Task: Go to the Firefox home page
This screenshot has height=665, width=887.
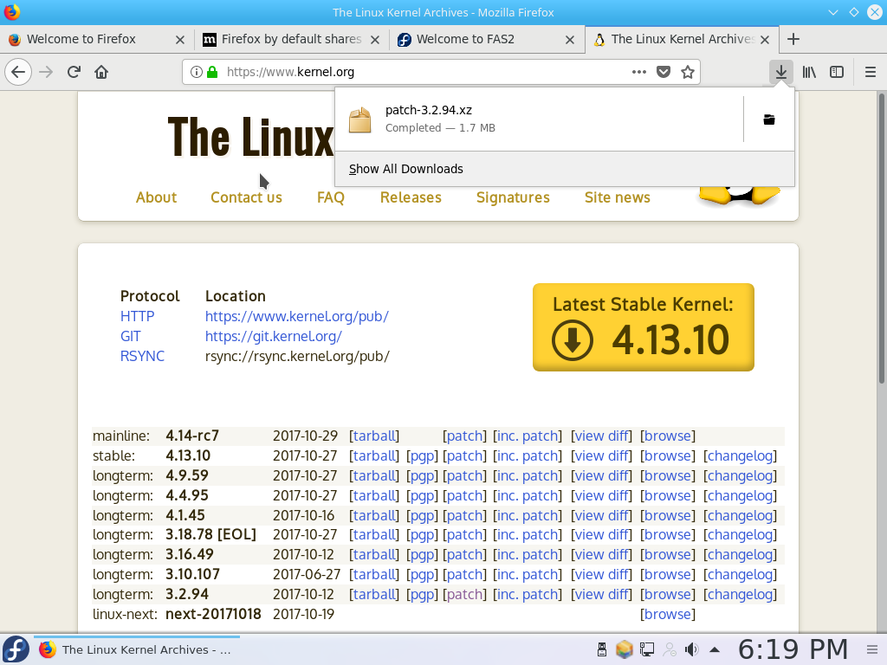Action: (101, 73)
